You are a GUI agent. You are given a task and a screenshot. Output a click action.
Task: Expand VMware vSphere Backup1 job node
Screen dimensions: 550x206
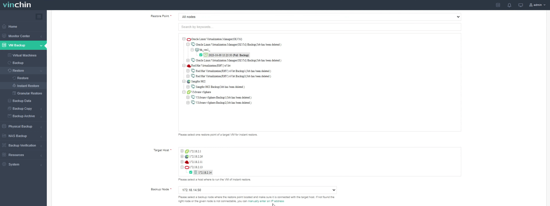click(188, 97)
